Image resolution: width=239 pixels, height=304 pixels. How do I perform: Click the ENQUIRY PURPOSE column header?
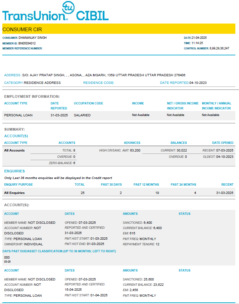coord(19,185)
